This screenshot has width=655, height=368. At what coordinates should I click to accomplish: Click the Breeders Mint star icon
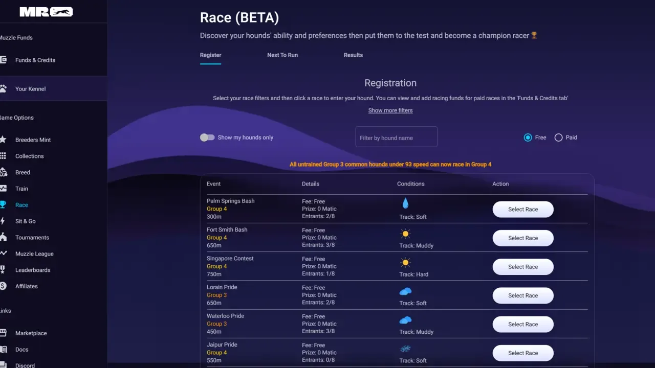click(3, 140)
